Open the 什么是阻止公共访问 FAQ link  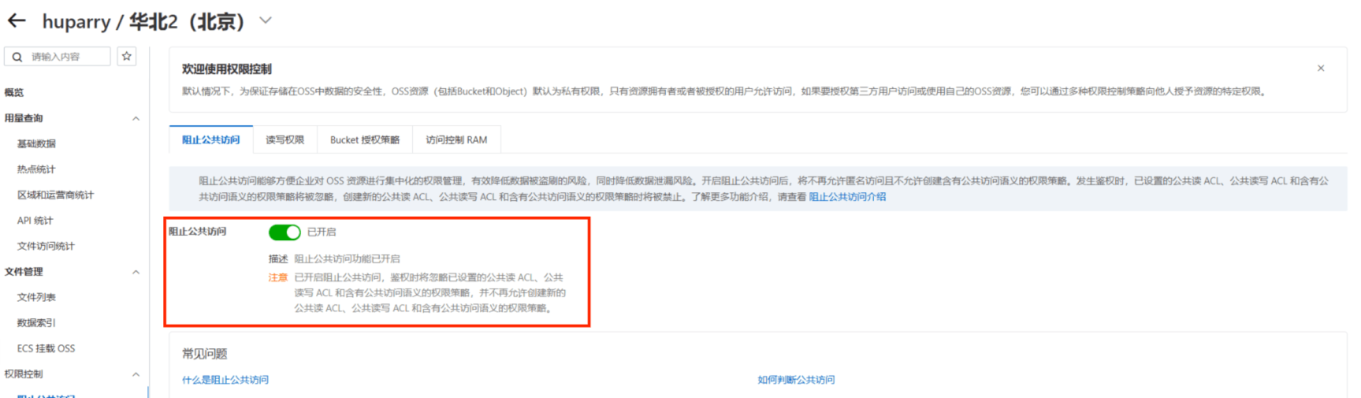(225, 379)
